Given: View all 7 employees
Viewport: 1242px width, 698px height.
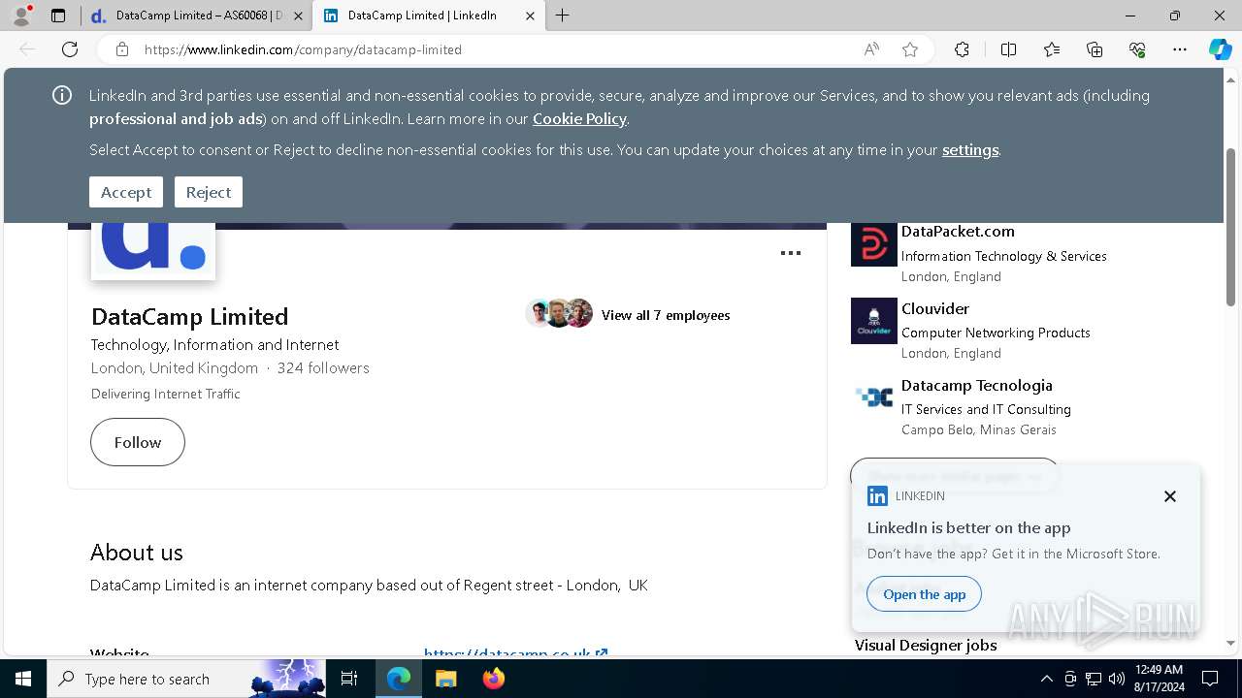Looking at the screenshot, I should click(x=666, y=315).
